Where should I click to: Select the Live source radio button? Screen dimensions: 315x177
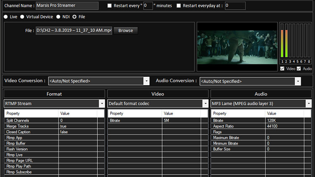(x=6, y=17)
